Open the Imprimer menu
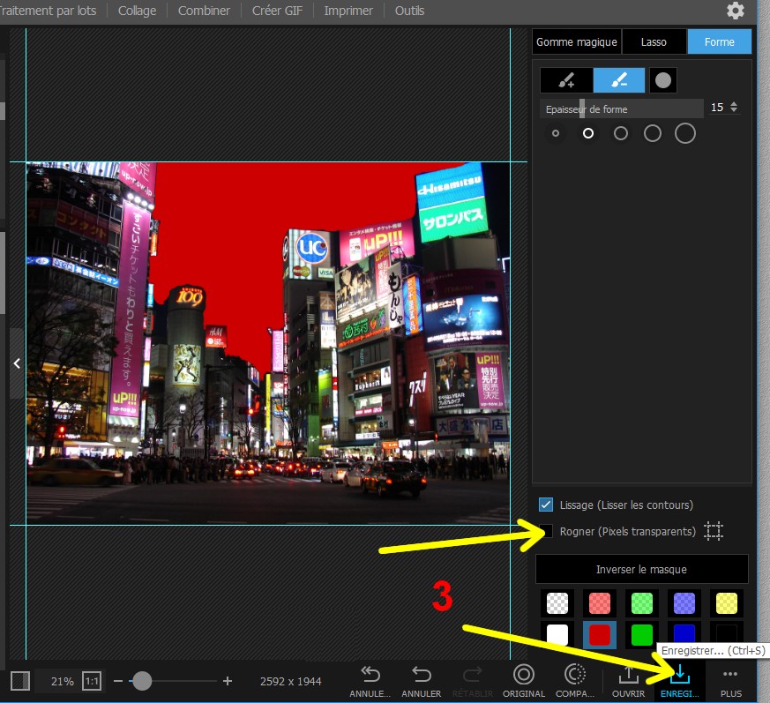 [x=348, y=11]
